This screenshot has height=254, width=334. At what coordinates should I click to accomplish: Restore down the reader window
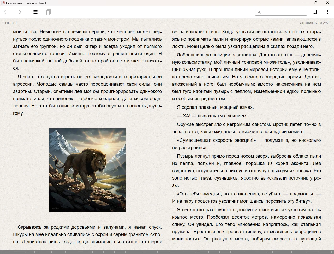315,3
